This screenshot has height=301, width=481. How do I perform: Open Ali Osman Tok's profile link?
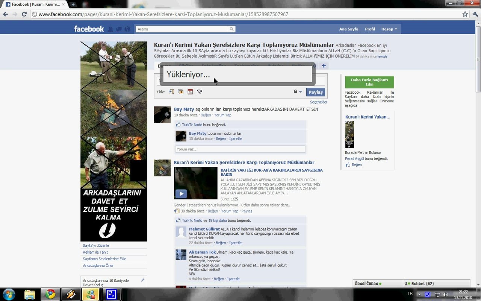[203, 252]
